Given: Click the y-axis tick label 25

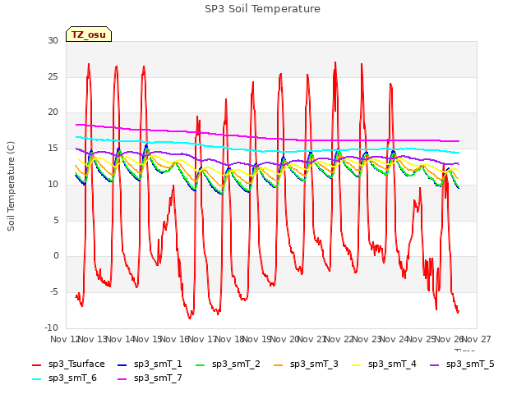Looking at the screenshot, I should coord(53,76).
